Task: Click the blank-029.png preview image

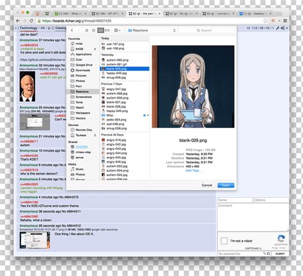Action: pyautogui.click(x=193, y=86)
